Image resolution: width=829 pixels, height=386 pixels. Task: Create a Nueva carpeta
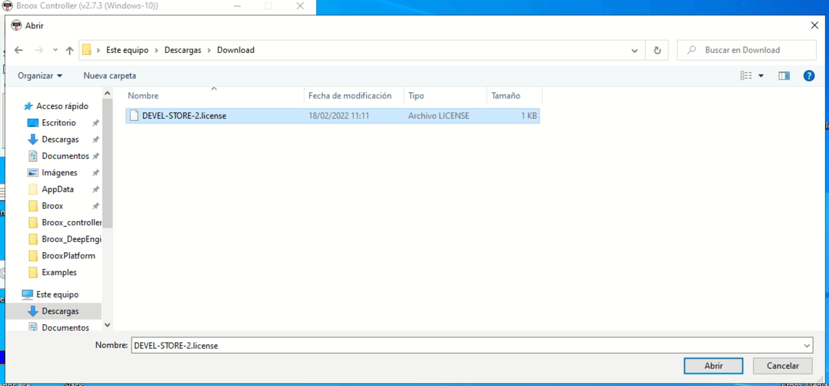(x=110, y=76)
